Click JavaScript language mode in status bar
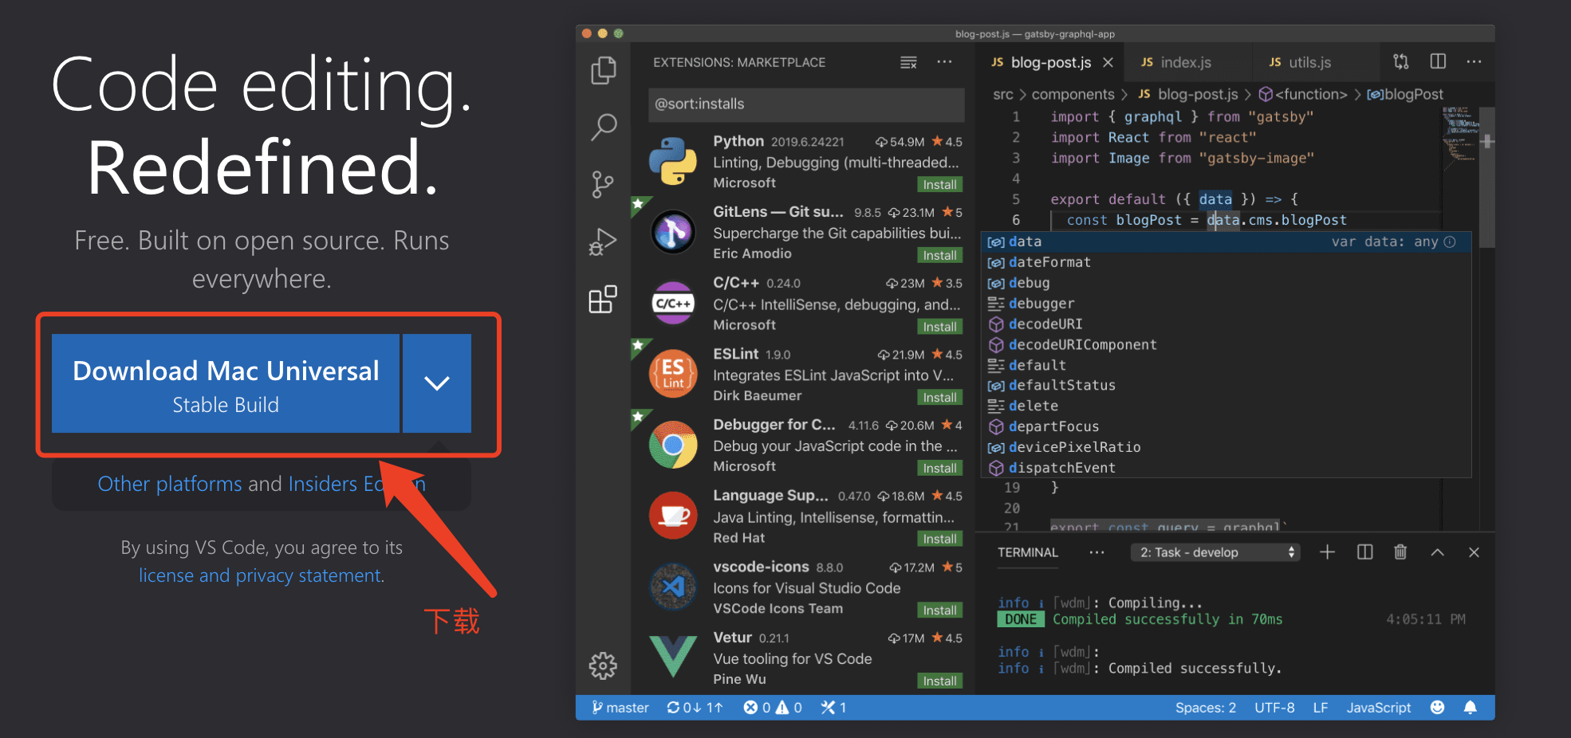Image resolution: width=1571 pixels, height=738 pixels. pyautogui.click(x=1378, y=708)
